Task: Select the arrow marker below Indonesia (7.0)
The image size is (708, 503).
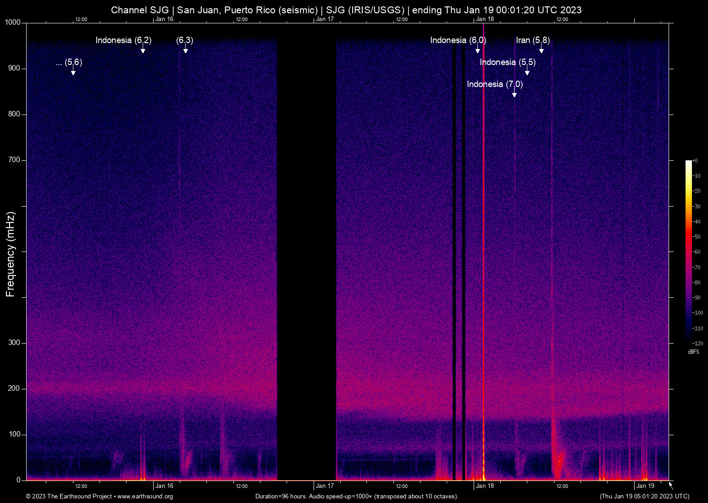Action: tap(514, 94)
